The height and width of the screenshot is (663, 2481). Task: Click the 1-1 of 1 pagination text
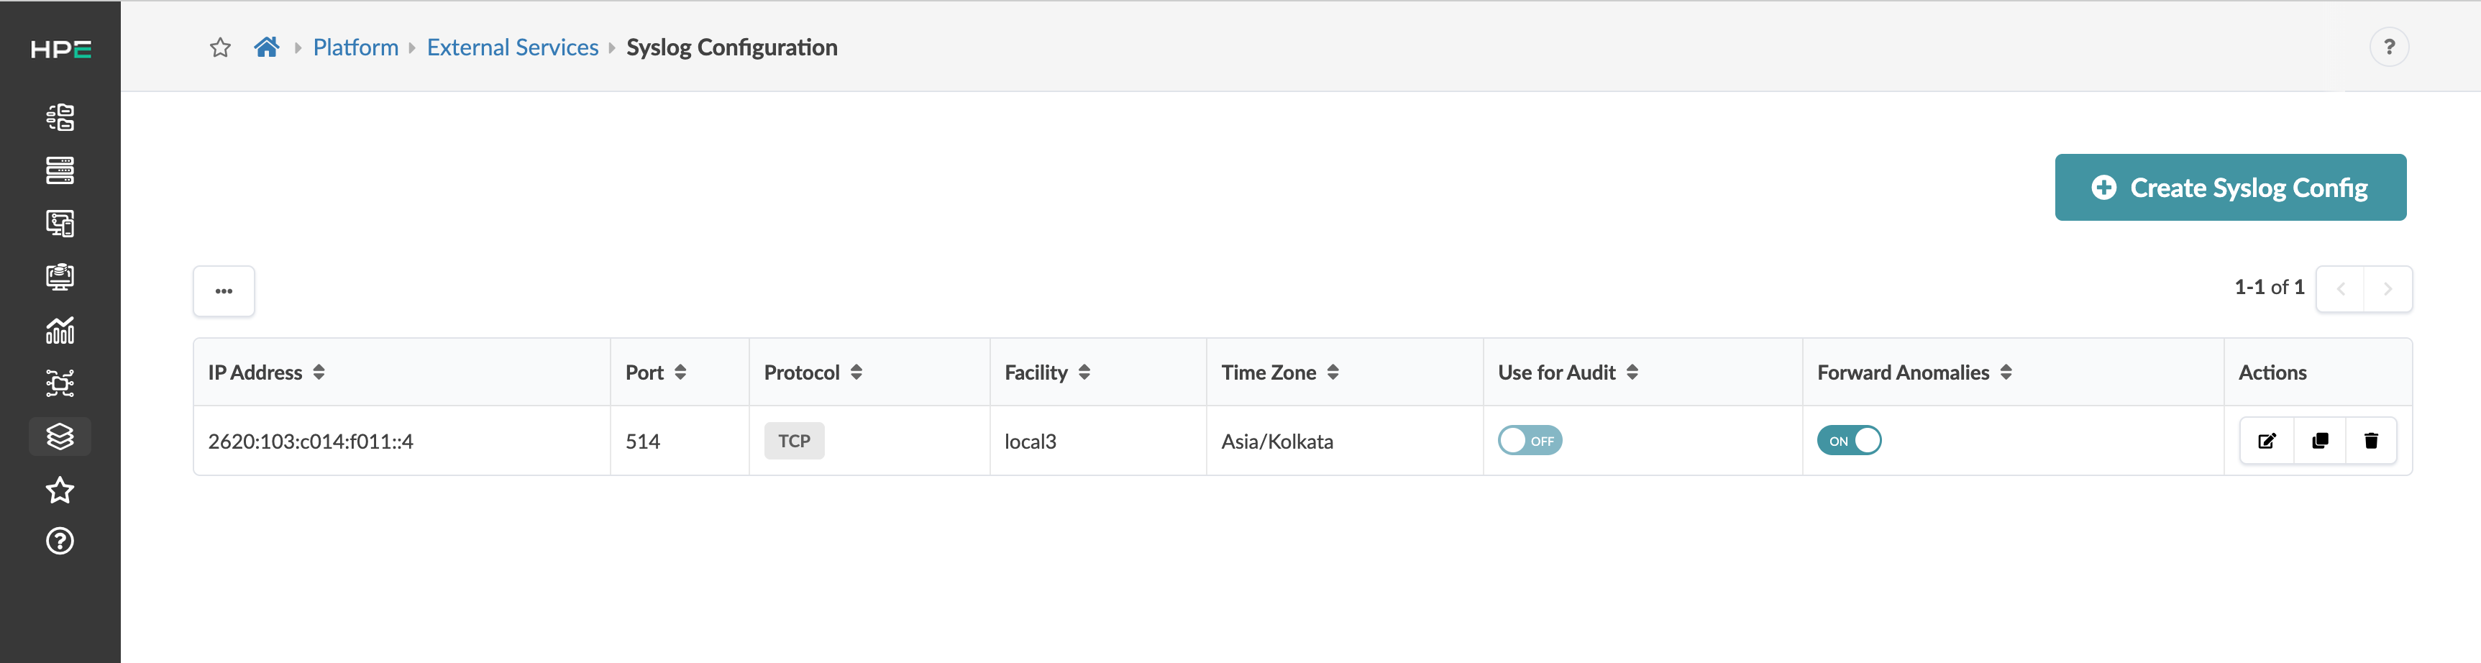point(2269,287)
